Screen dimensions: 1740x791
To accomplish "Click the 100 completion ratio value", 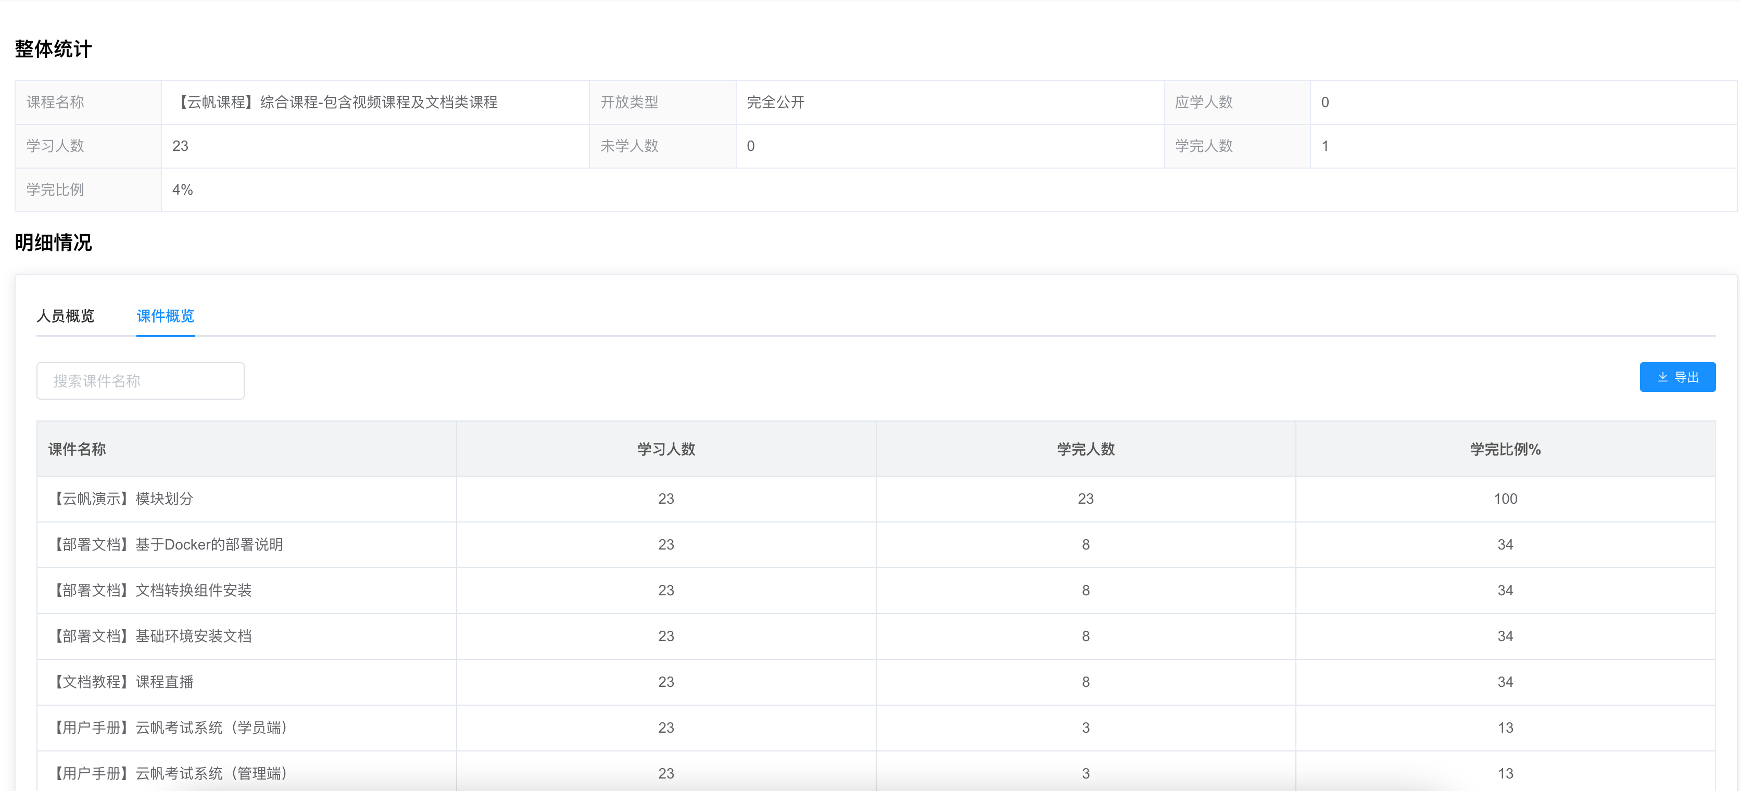I will tap(1505, 500).
